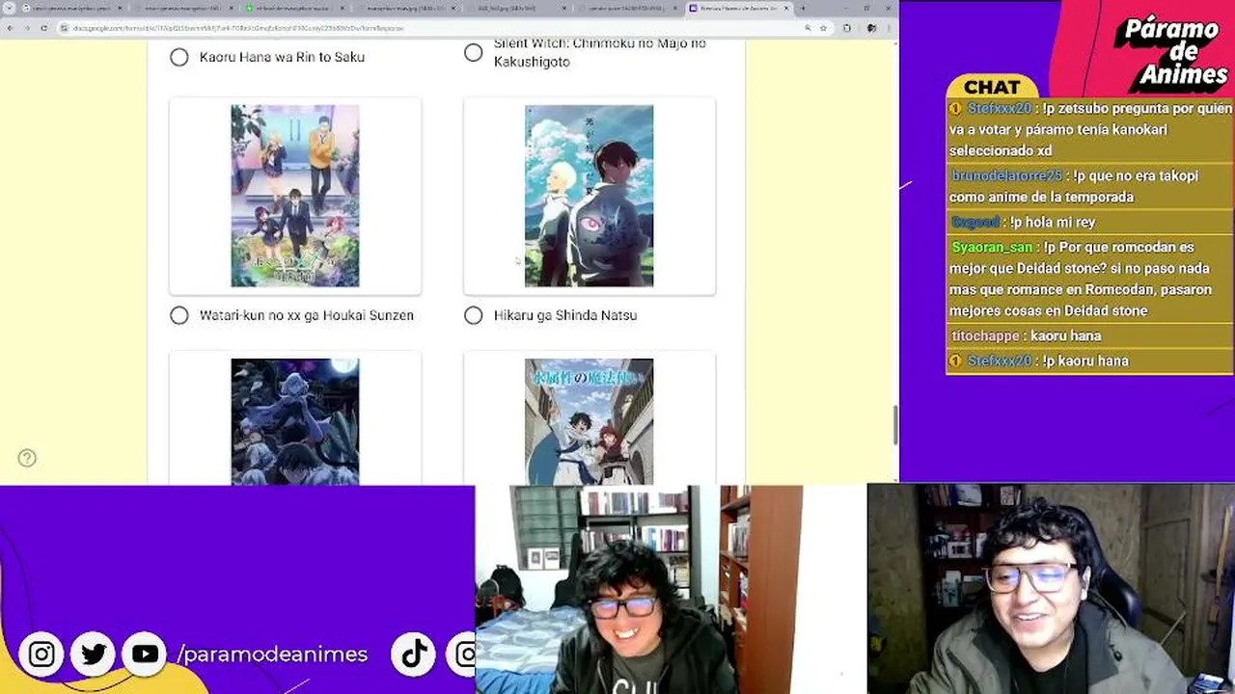Switch to the second browser tab
1235x694 pixels.
183,9
